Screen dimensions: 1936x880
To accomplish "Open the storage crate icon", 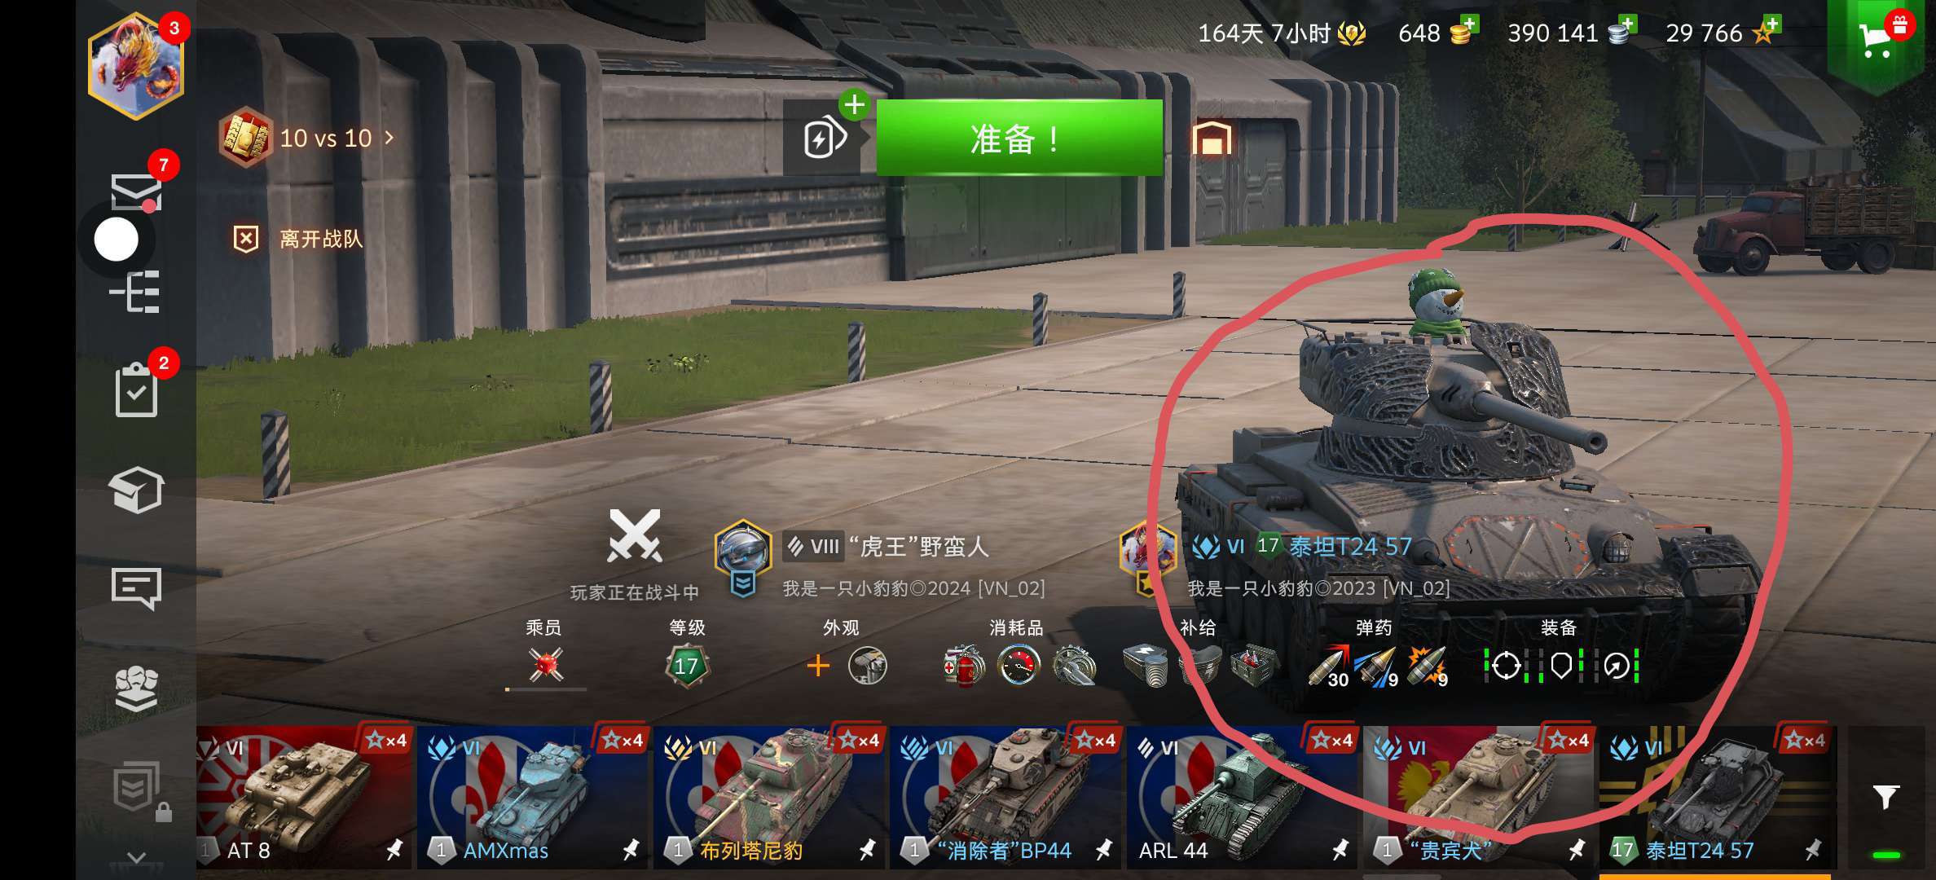I will [136, 489].
